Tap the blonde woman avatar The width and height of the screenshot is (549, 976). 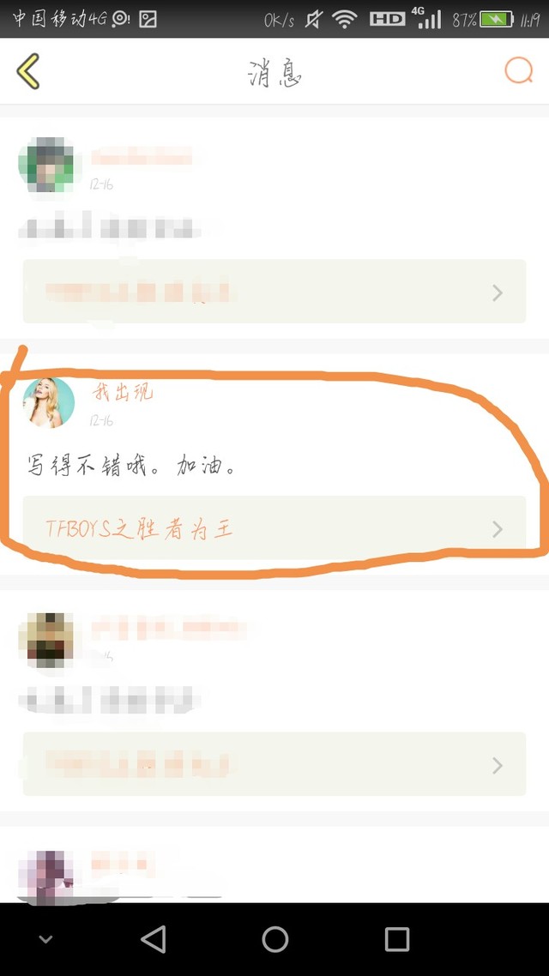point(49,403)
